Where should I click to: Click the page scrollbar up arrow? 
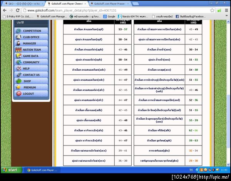[x=228, y=22]
